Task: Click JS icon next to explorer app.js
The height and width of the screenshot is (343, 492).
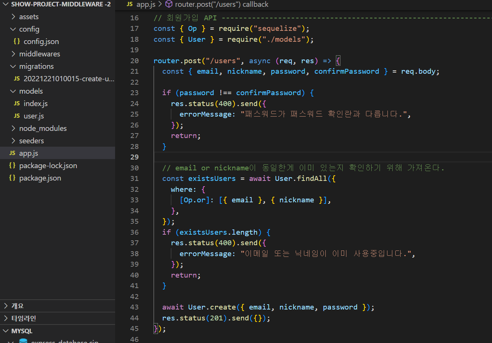Action: (x=12, y=153)
